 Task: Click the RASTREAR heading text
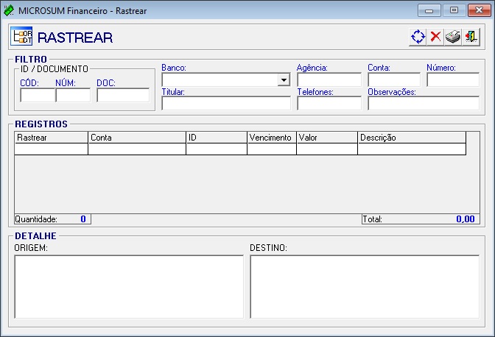[x=75, y=38]
